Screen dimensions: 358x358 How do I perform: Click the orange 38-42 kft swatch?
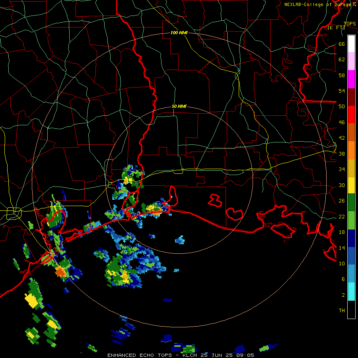[351, 150]
